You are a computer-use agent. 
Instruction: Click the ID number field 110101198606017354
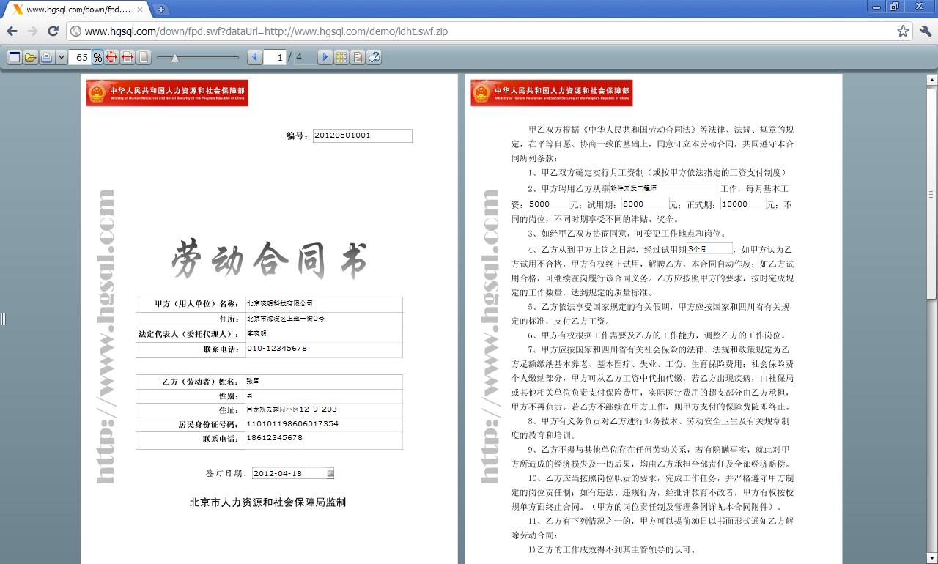point(324,424)
